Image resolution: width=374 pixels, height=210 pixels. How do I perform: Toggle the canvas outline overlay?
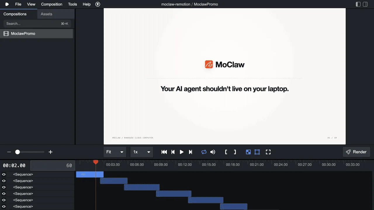[x=257, y=152]
